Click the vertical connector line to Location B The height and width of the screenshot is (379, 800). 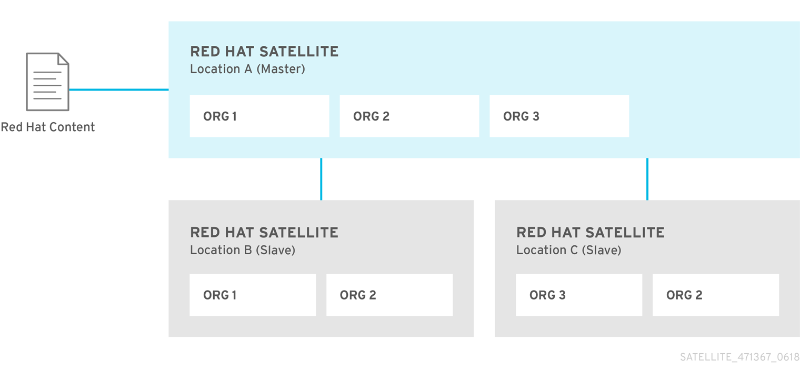[321, 179]
